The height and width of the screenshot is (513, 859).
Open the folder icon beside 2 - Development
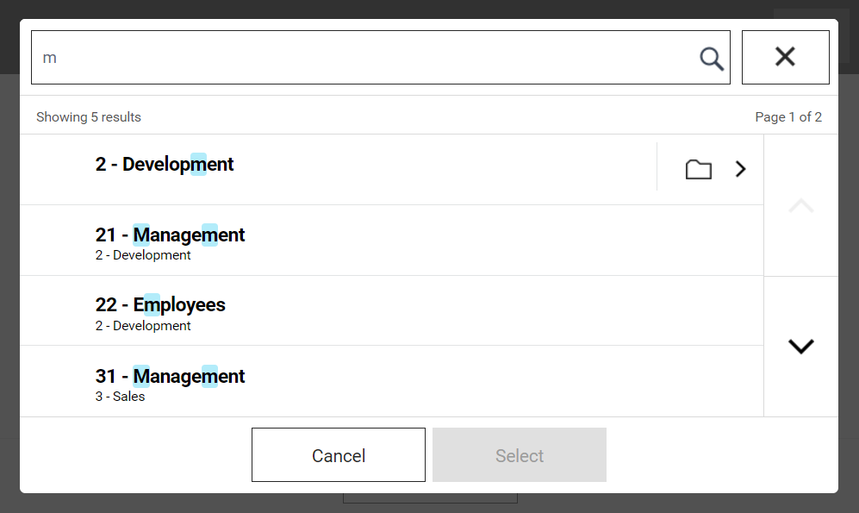699,169
